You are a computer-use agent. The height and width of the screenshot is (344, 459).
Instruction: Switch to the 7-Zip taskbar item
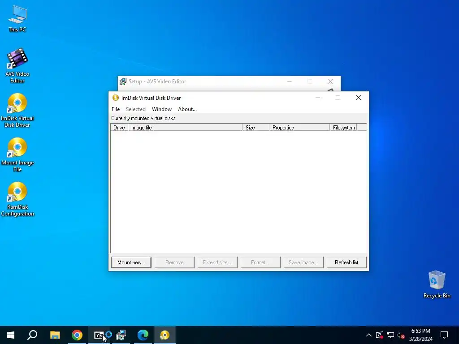99,335
